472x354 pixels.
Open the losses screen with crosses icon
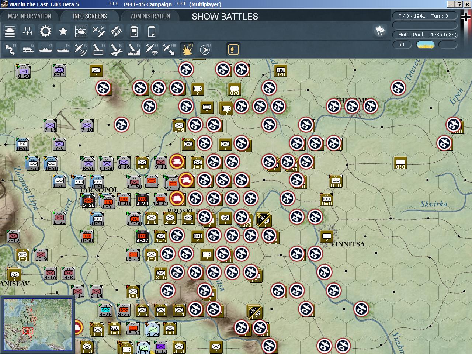click(28, 31)
